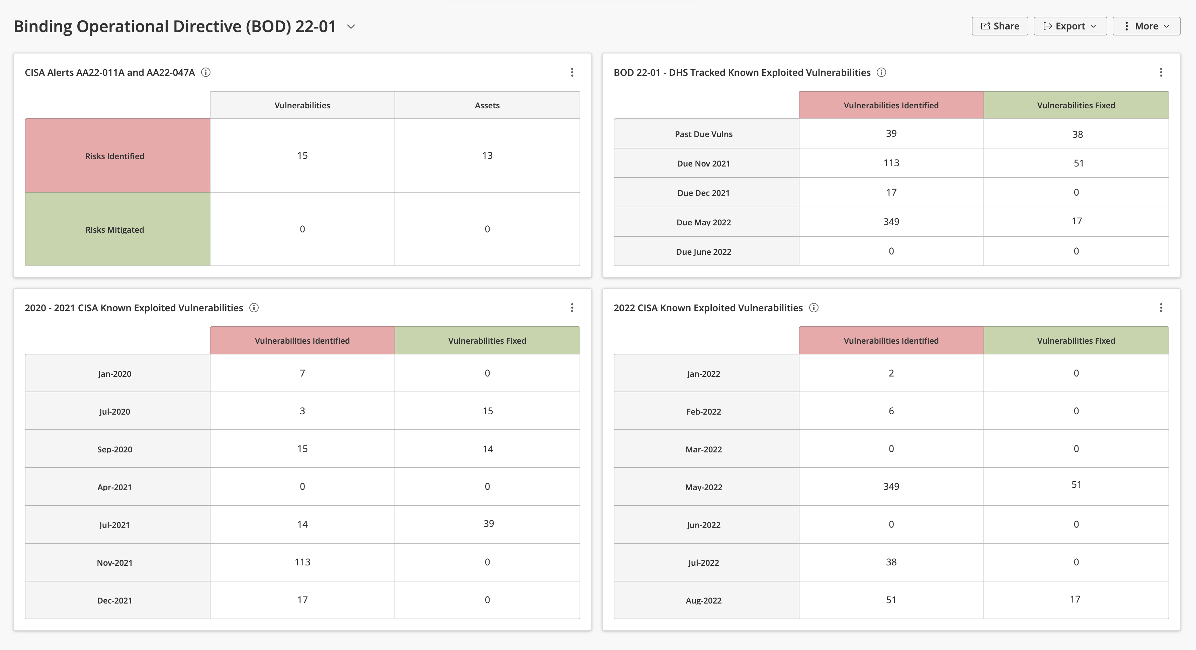Click Feb-2022 identified value 6
This screenshot has height=650, width=1196.
click(x=891, y=411)
